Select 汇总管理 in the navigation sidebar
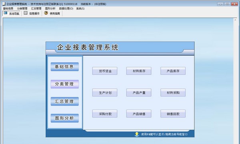The image size is (240, 144). tap(64, 101)
